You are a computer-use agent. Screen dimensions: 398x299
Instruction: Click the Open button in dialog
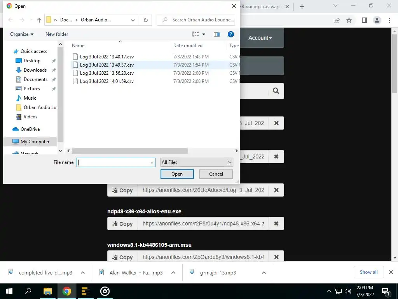pyautogui.click(x=177, y=174)
